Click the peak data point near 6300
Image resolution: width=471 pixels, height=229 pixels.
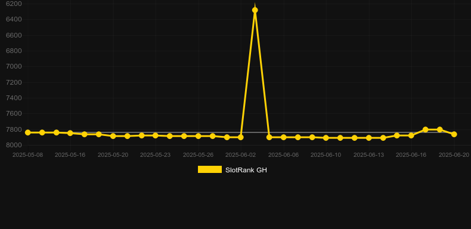pos(255,10)
